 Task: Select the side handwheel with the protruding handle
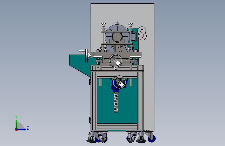tap(87, 56)
